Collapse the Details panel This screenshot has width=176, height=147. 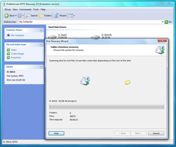(41, 67)
